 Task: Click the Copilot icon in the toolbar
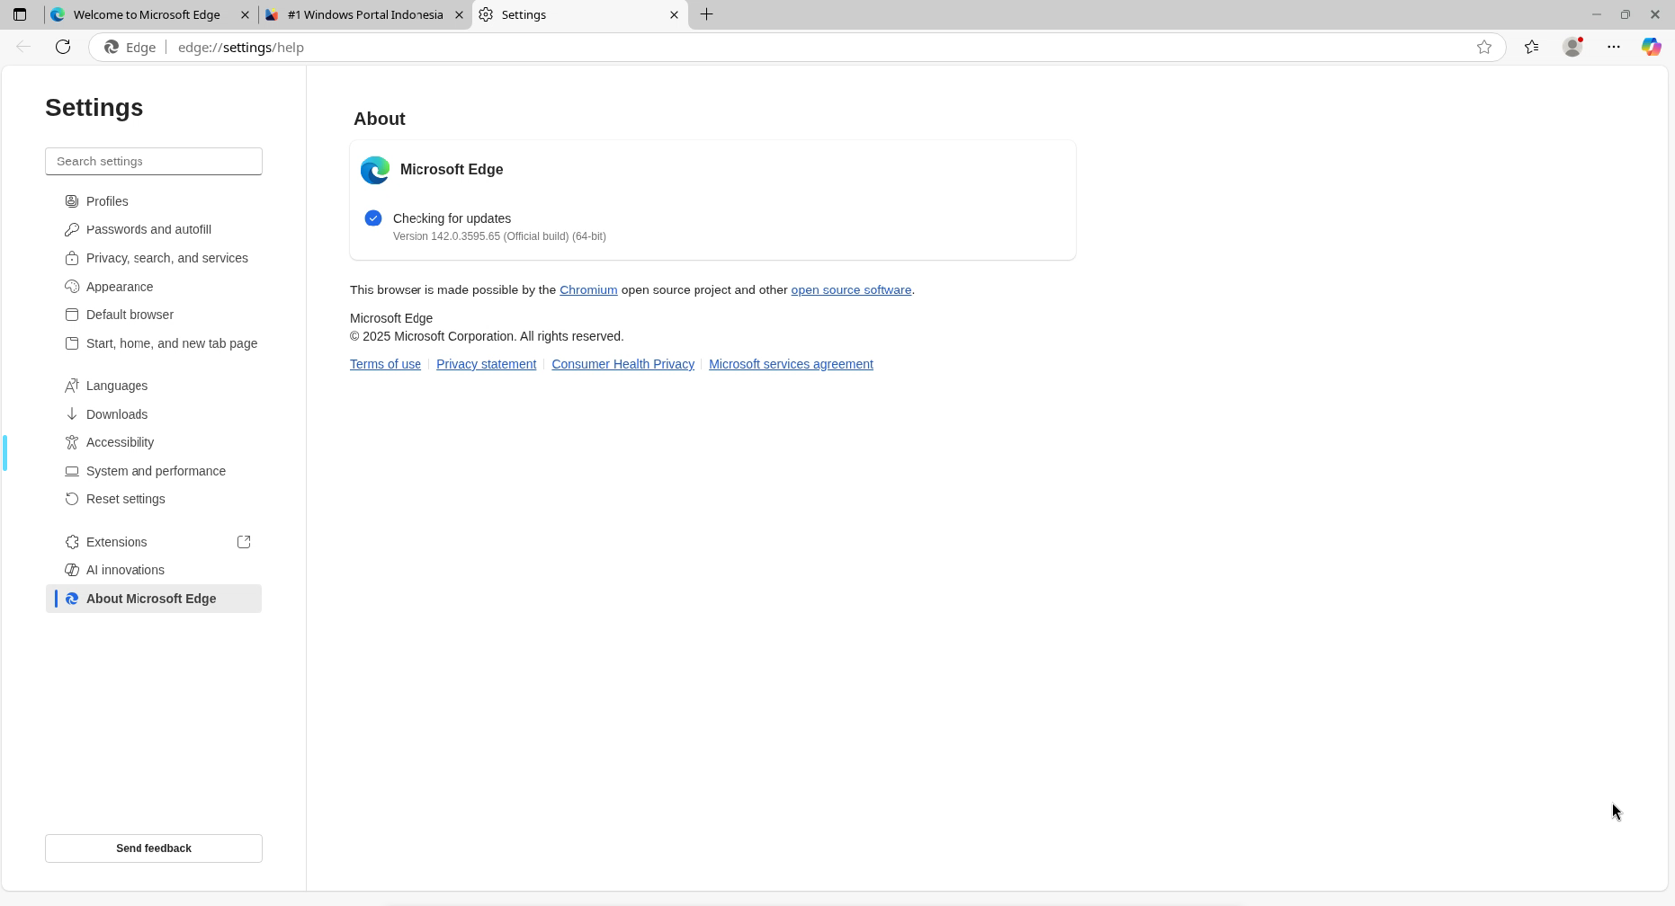click(x=1653, y=47)
